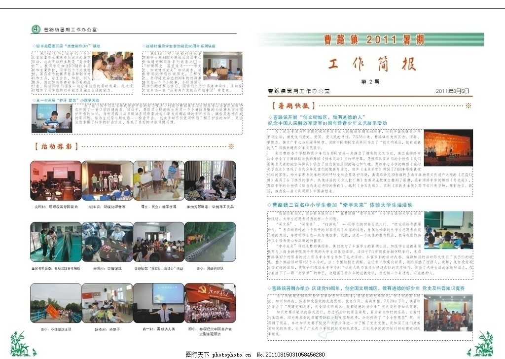
Task: Select the 牵手未来 university life article headline
Action: [346, 204]
